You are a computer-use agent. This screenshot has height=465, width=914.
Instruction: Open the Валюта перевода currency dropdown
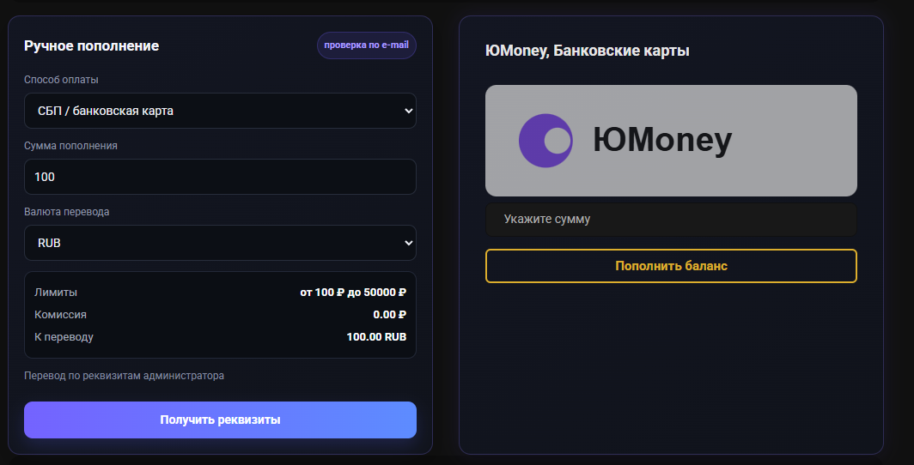pyautogui.click(x=220, y=243)
